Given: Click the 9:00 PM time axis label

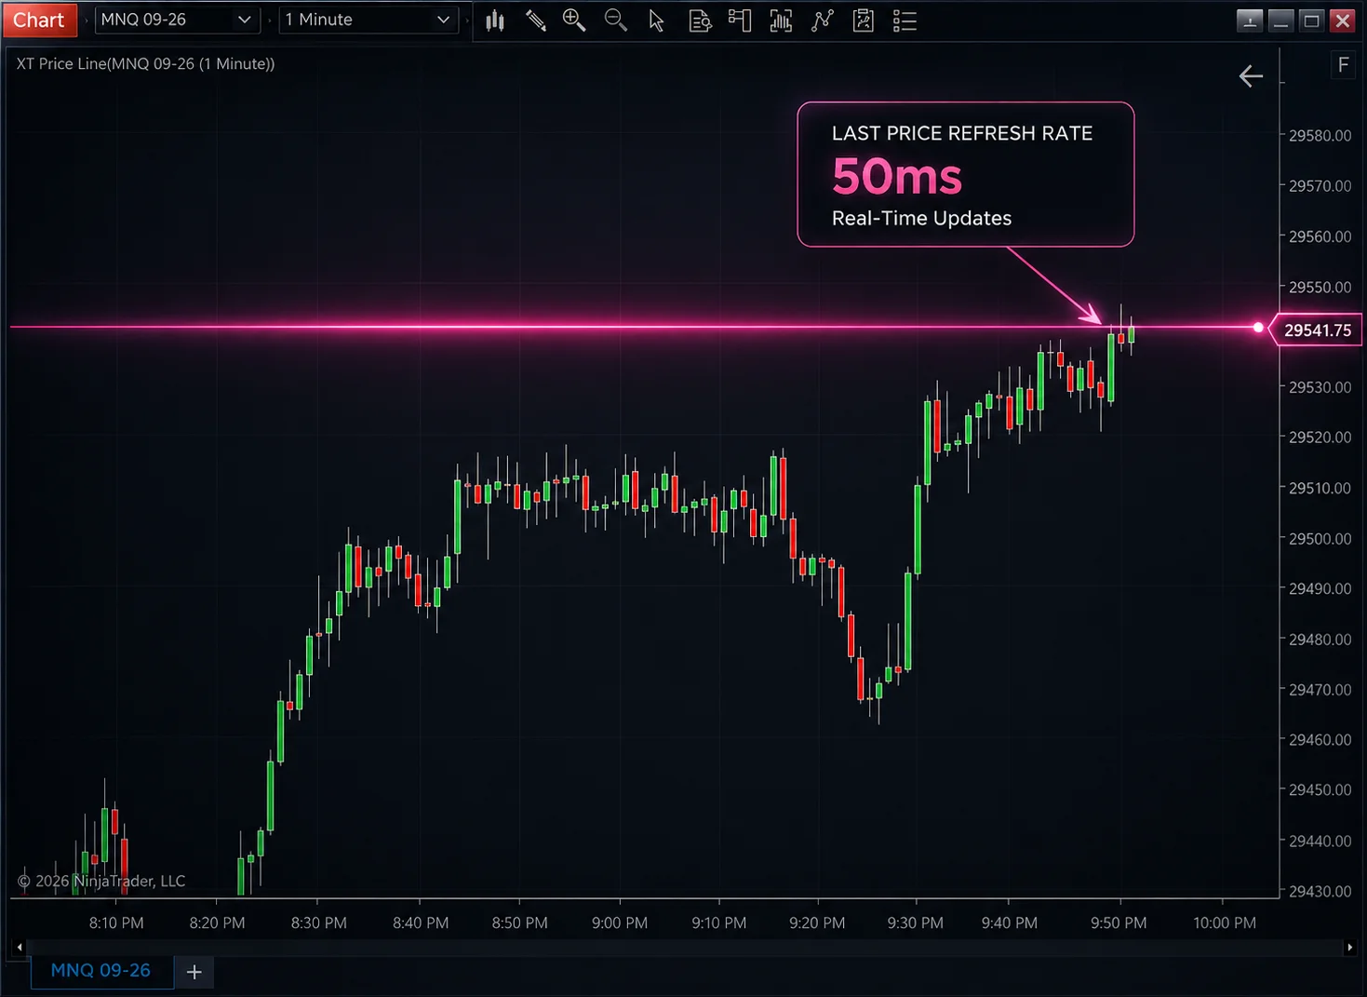Looking at the screenshot, I should coord(620,923).
